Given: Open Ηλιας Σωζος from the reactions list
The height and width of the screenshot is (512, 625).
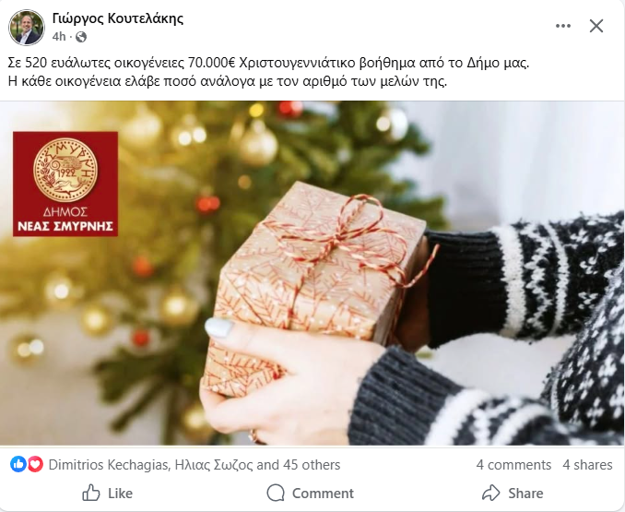Looking at the screenshot, I should 214,465.
